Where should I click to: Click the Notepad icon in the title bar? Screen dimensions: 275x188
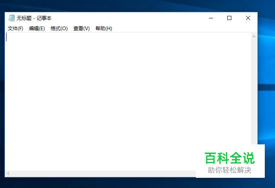(11, 18)
